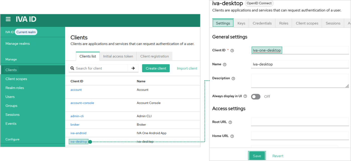Switch to the Client scopes tab
Viewport: 351px width, 161px height.
[x=307, y=23]
